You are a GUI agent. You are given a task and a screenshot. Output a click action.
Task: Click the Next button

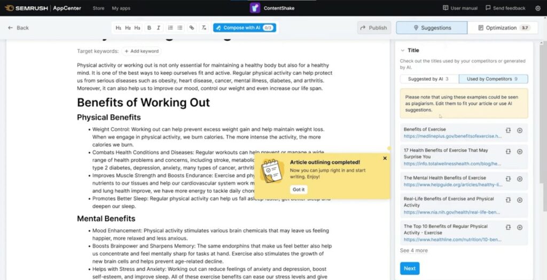(410, 268)
